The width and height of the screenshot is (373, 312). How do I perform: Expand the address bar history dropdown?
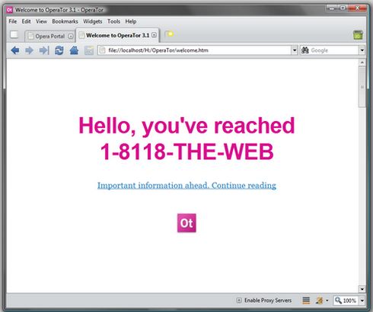pyautogui.click(x=295, y=50)
